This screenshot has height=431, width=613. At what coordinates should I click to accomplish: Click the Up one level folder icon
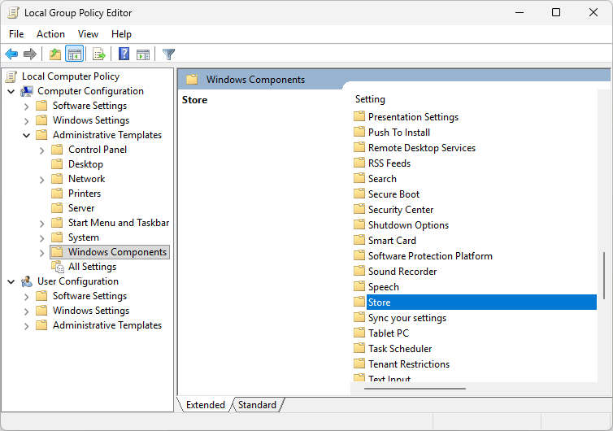click(x=55, y=54)
